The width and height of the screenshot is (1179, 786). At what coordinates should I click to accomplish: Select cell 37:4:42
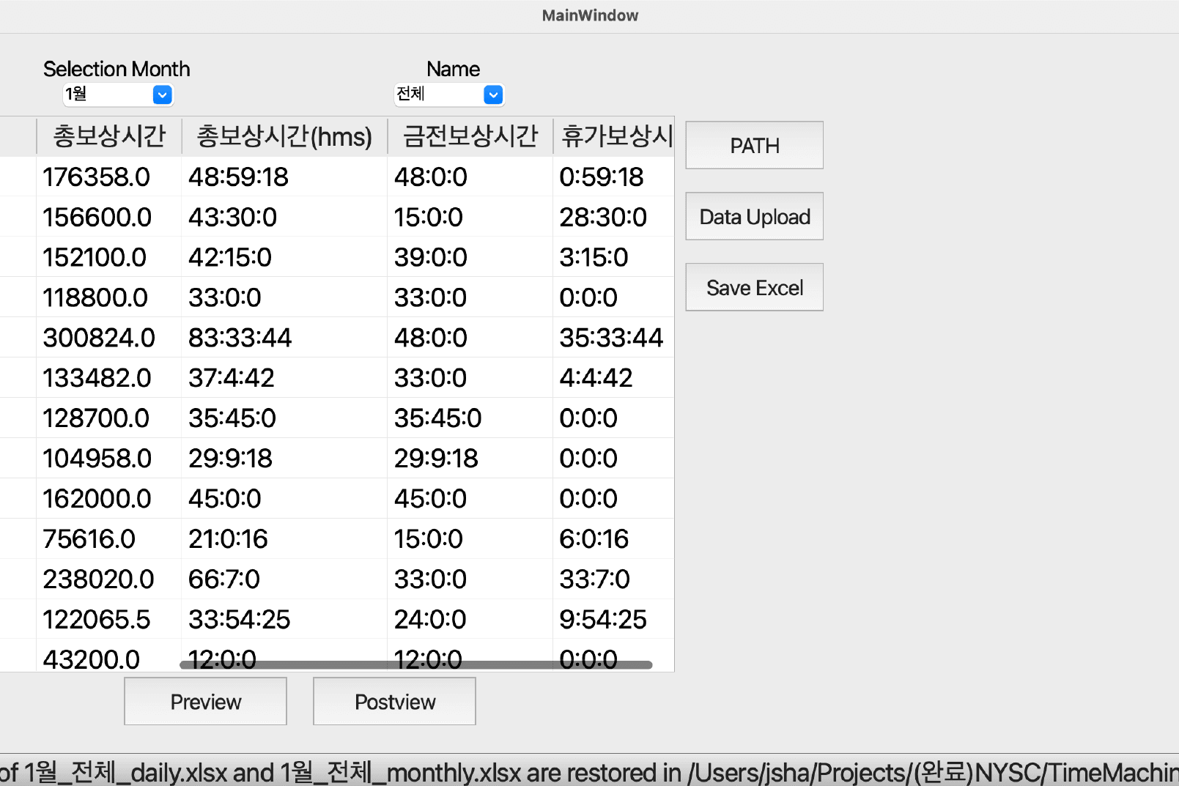point(284,378)
